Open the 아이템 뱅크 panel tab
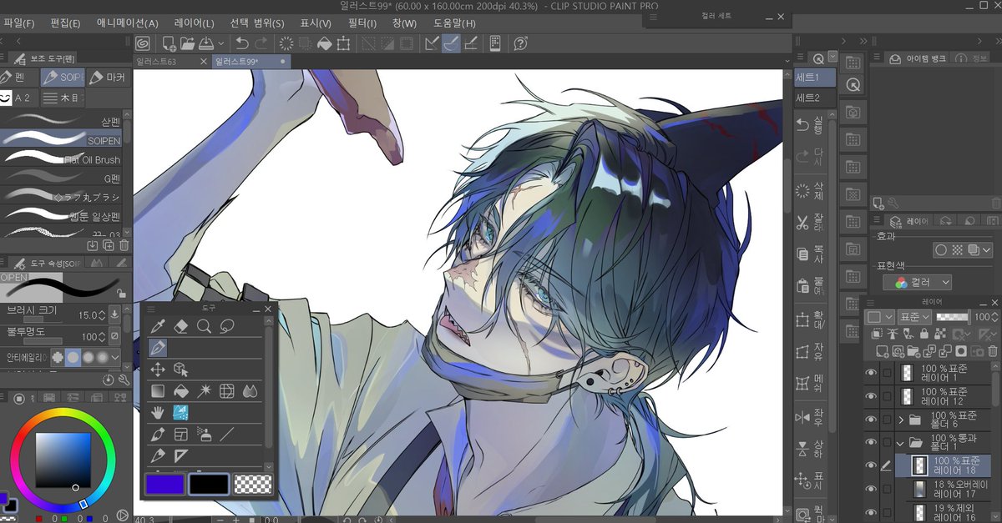This screenshot has width=1002, height=523. (x=917, y=58)
